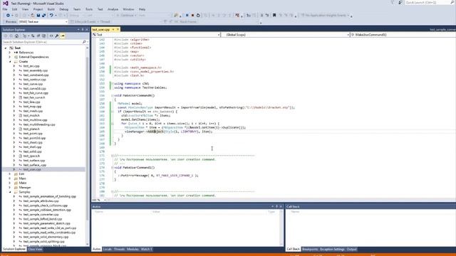Click the Sync with Active Document icon
Viewport: 456px width, 256px height.
coord(33,36)
